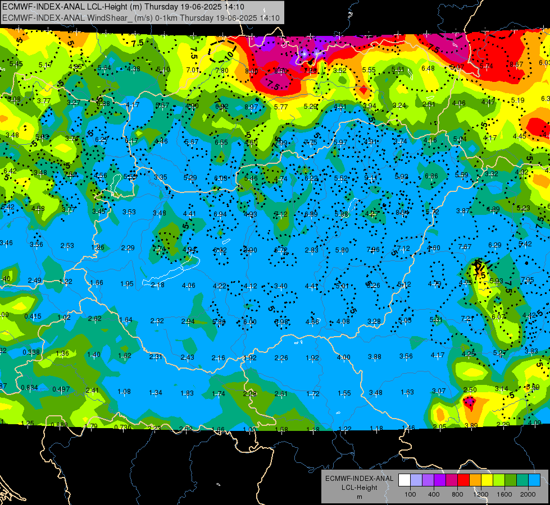The image size is (550, 505).
Task: Click legend tick label '1600'
Action: (504, 494)
